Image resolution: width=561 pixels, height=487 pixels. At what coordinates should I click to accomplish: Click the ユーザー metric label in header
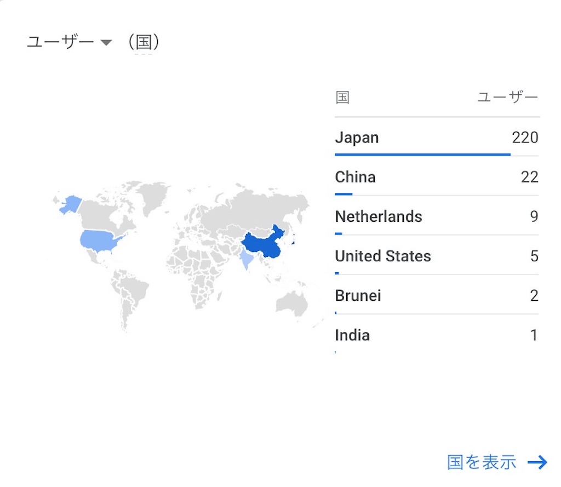coord(60,42)
